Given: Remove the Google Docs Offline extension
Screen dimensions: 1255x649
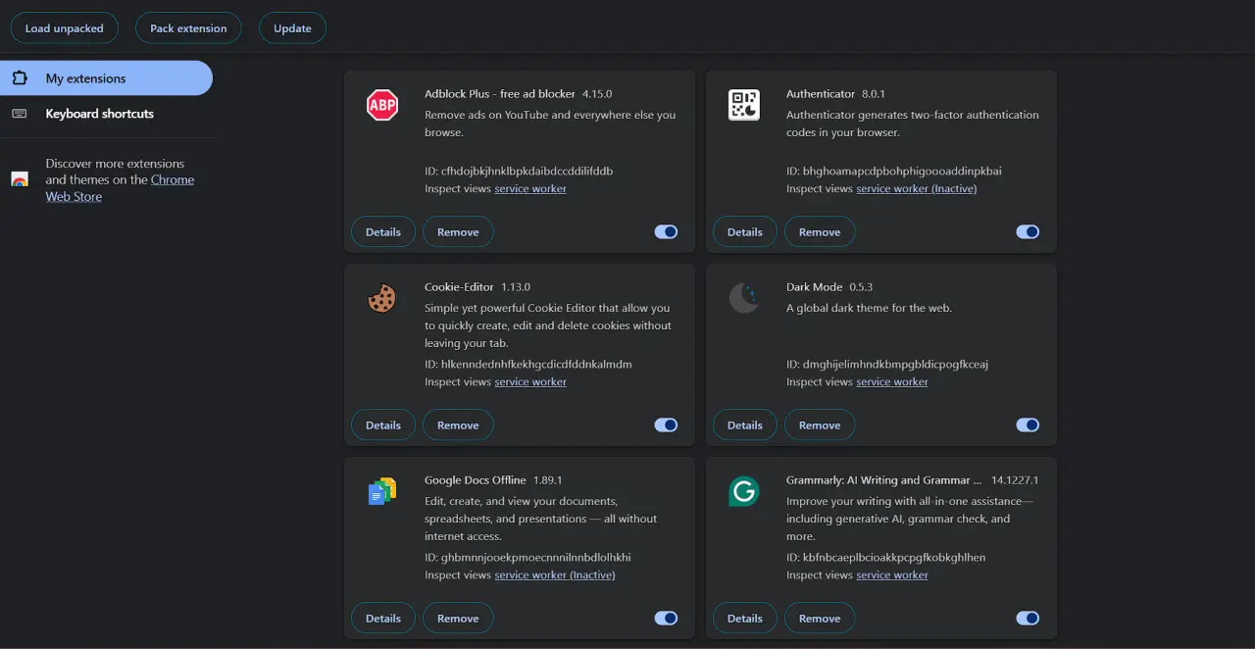Looking at the screenshot, I should pos(458,619).
